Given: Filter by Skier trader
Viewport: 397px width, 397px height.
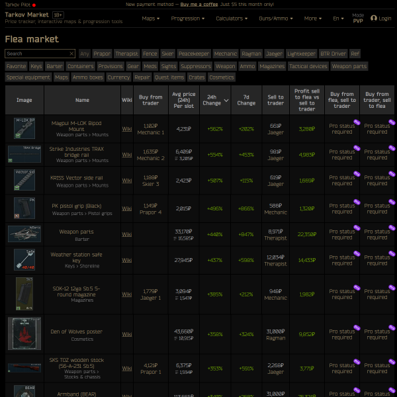Looking at the screenshot, I should [x=167, y=54].
